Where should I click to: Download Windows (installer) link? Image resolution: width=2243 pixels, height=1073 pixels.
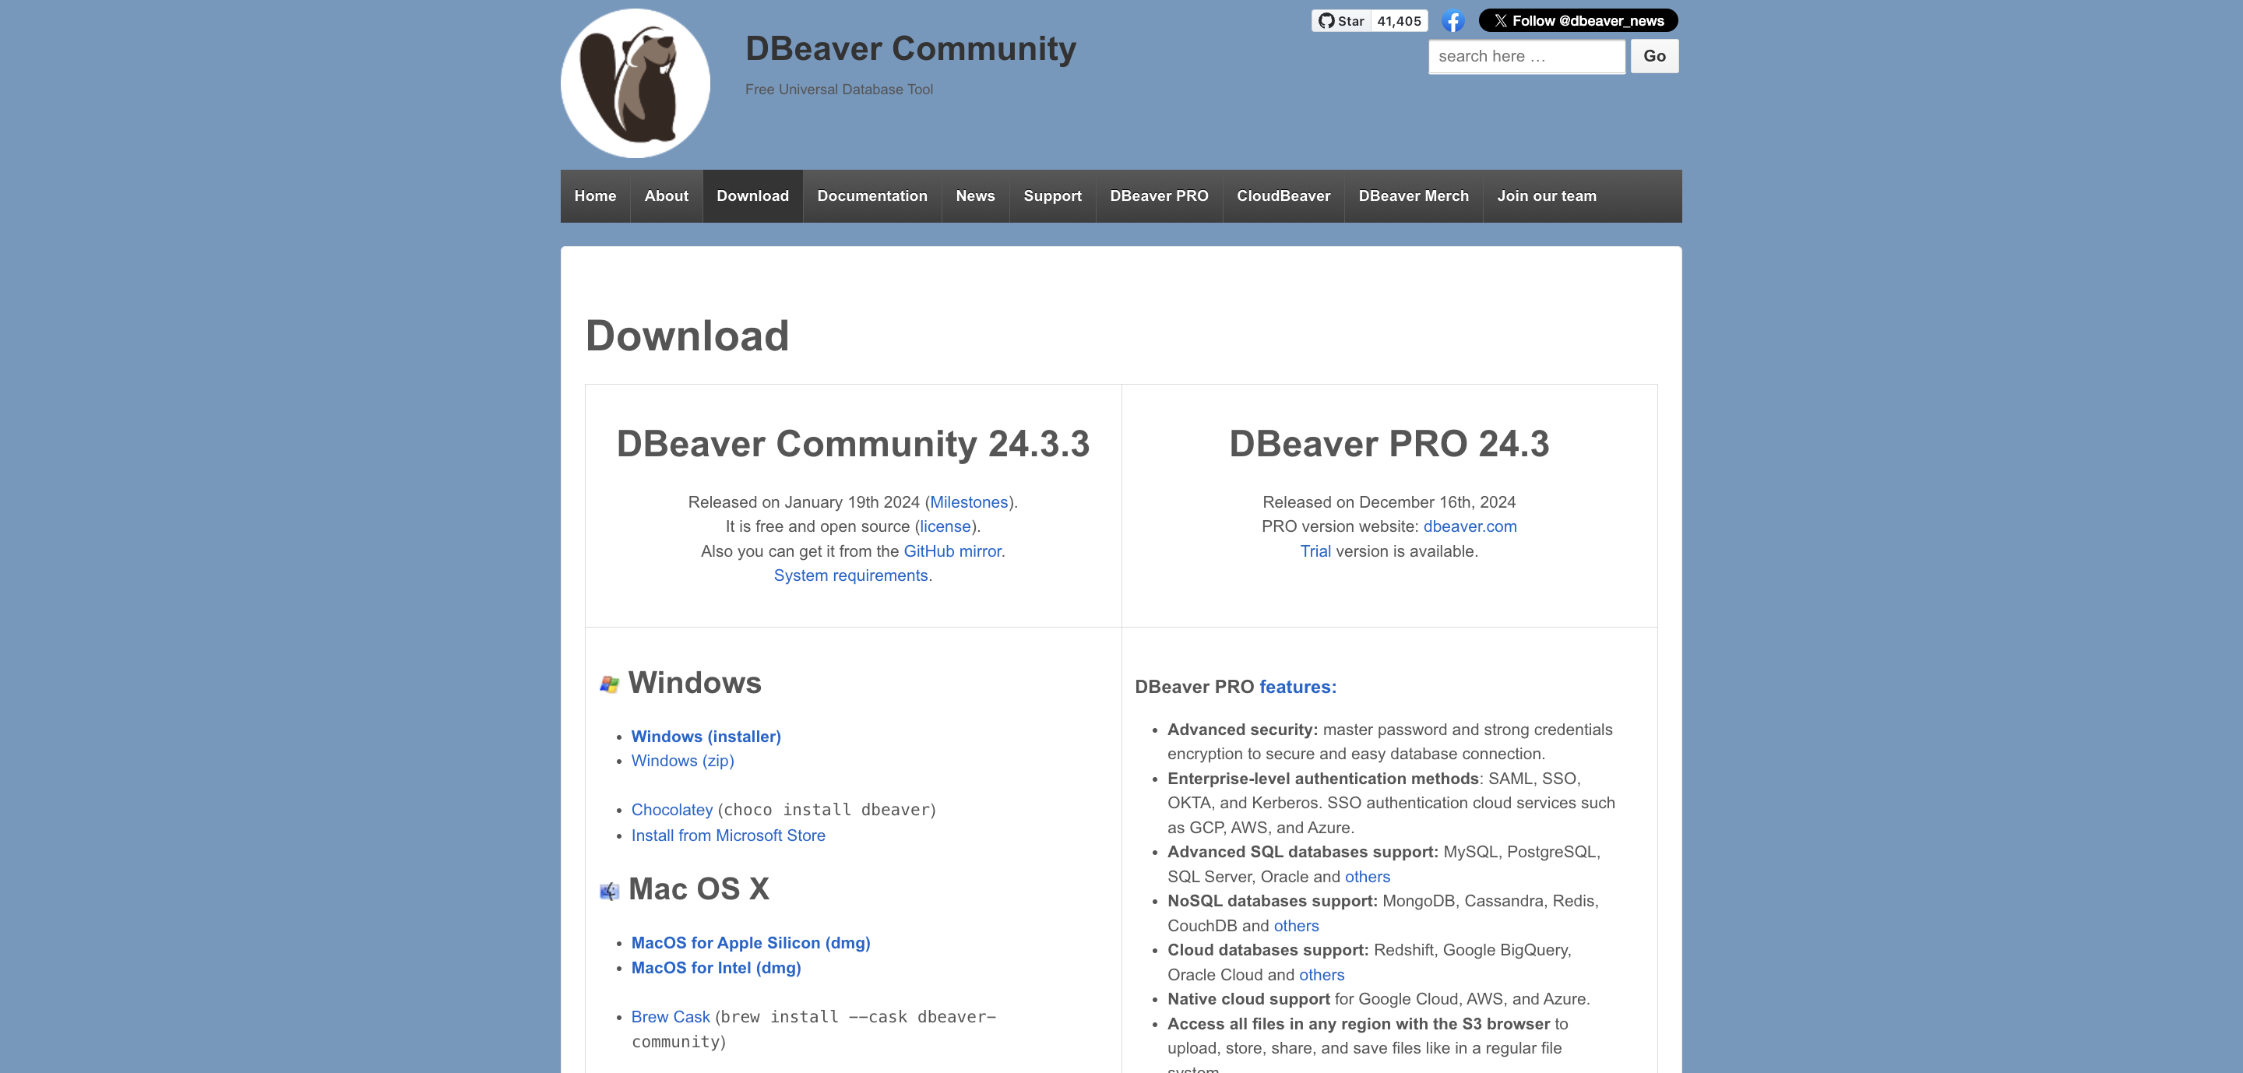(706, 736)
